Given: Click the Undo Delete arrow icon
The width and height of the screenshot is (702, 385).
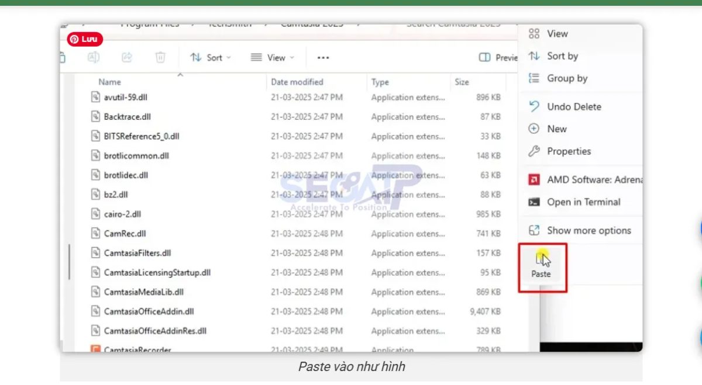Looking at the screenshot, I should click(x=533, y=106).
